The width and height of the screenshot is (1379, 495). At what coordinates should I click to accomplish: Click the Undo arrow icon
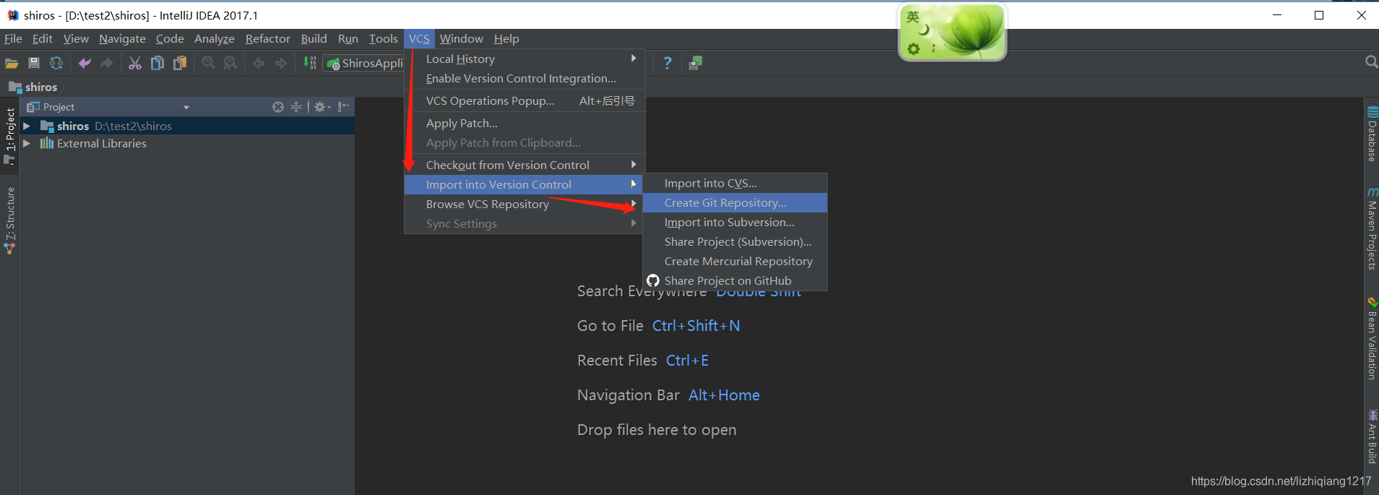(x=85, y=64)
